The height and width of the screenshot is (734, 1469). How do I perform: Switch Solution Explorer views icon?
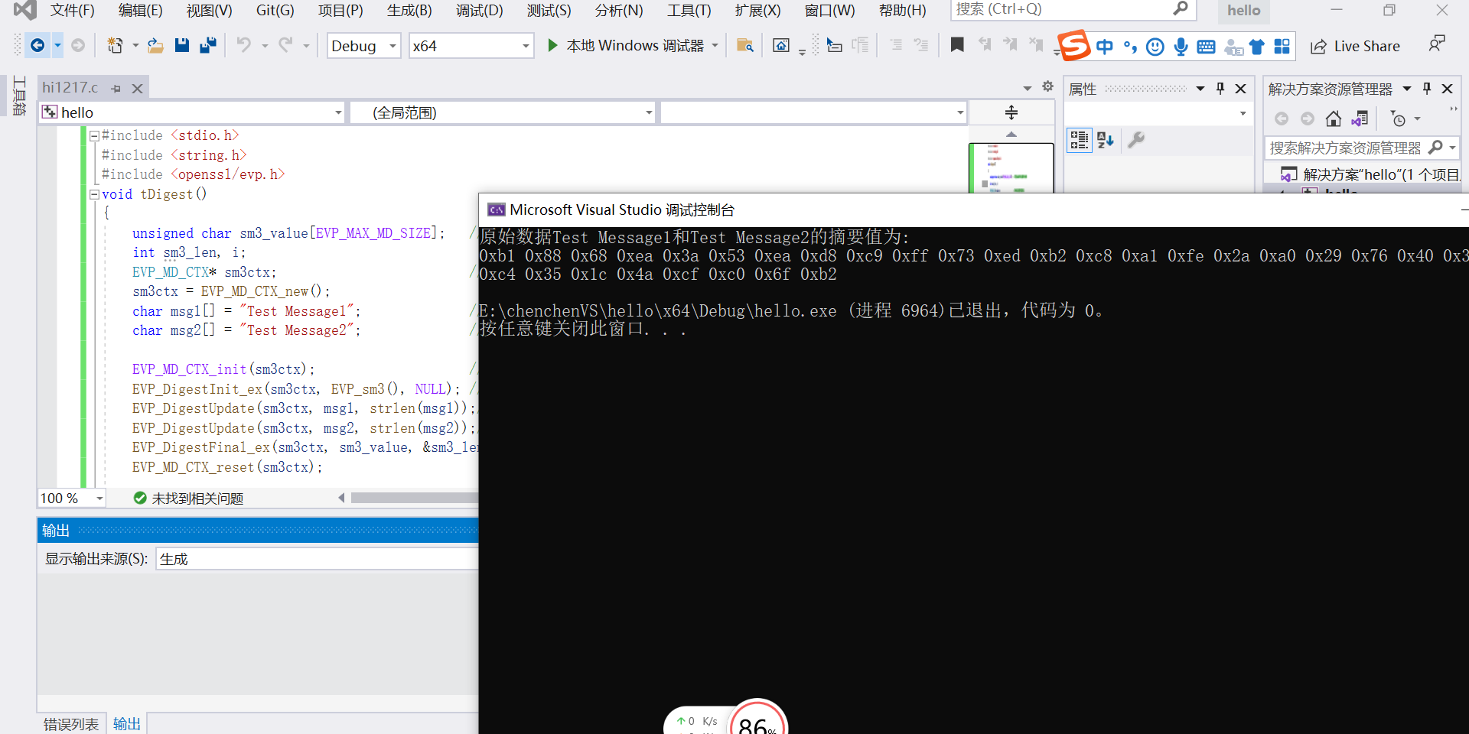coord(1360,119)
